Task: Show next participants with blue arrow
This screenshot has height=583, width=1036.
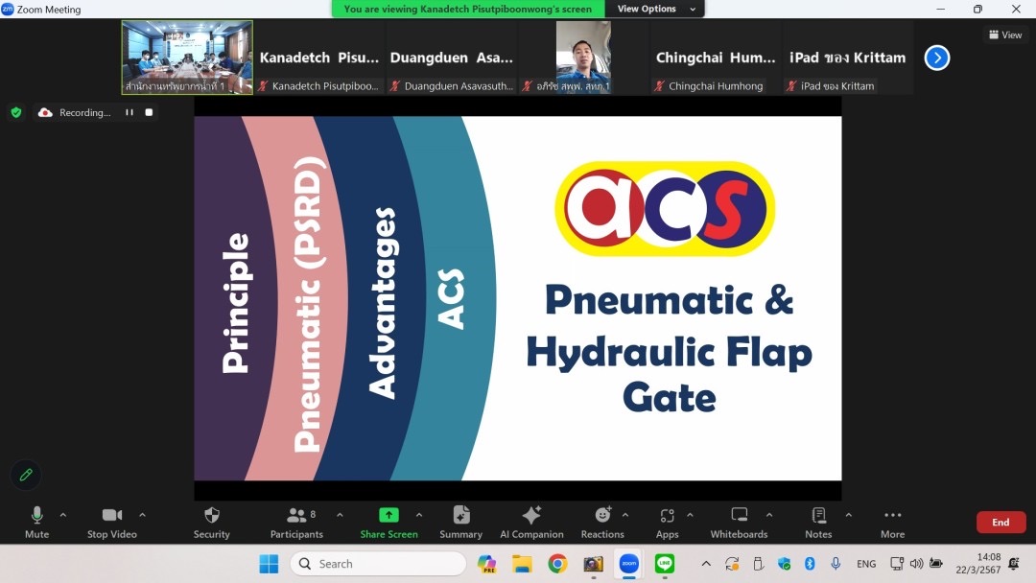Action: 937,58
